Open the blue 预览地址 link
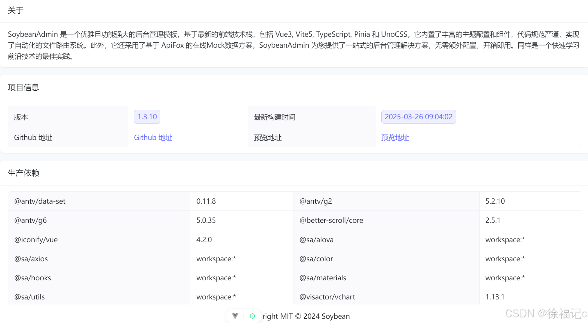Viewport: 588px width, 323px height. (395, 138)
